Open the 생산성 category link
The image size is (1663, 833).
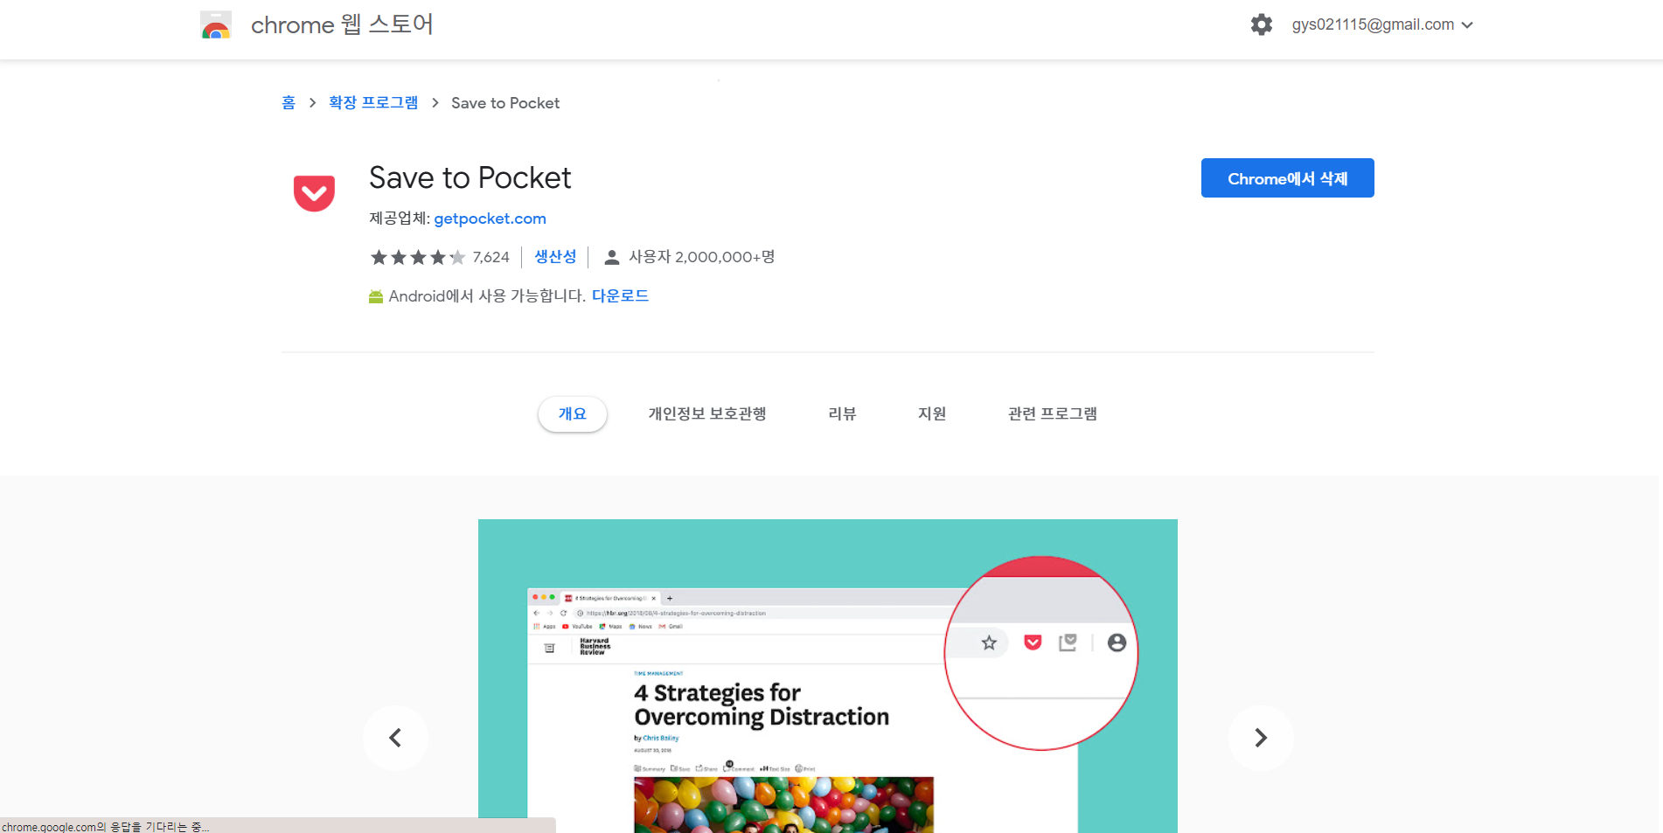pyautogui.click(x=555, y=257)
